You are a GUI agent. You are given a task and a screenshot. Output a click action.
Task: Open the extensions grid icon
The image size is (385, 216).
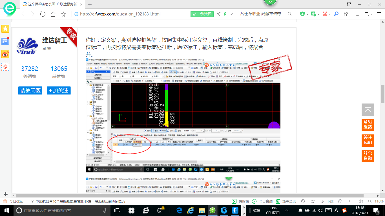coord(346,14)
